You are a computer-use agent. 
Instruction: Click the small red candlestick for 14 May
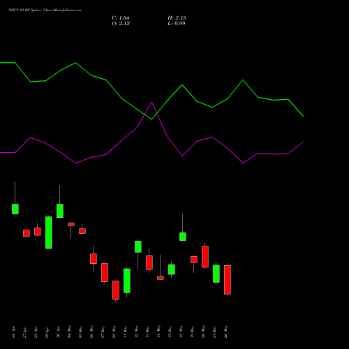click(x=161, y=278)
